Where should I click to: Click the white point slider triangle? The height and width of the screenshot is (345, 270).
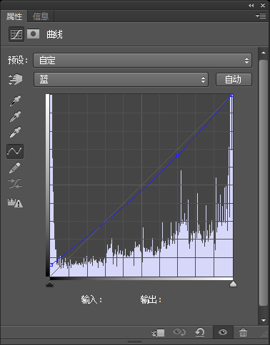coord(233,284)
